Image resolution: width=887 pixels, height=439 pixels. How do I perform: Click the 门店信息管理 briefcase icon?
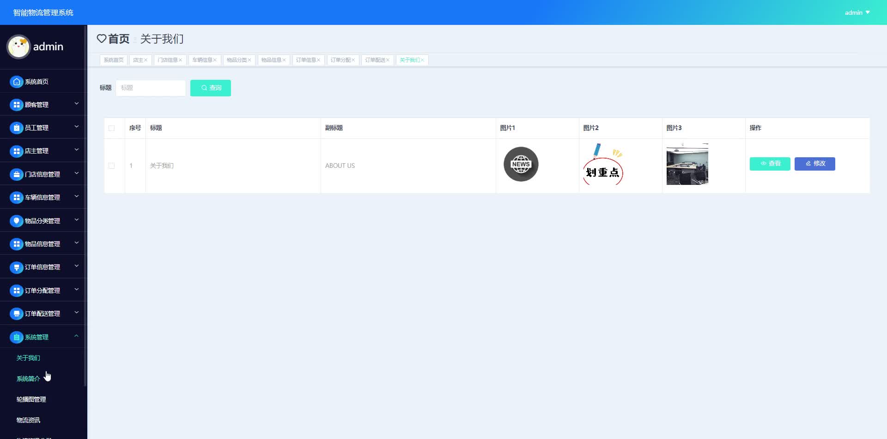coord(17,174)
